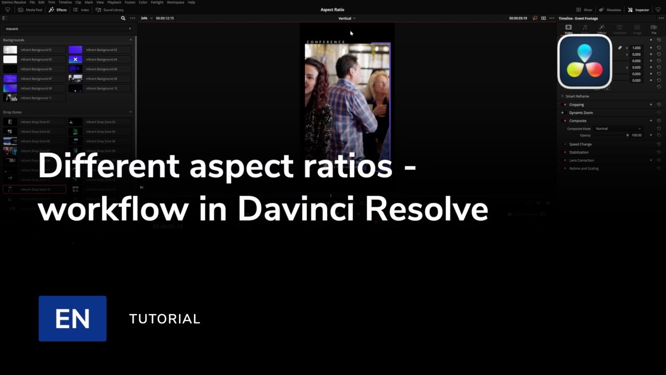This screenshot has width=666, height=375.
Task: Open the Help menu
Action: tap(191, 2)
